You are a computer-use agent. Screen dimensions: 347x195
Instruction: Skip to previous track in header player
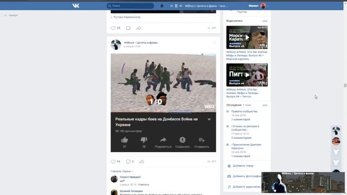click(171, 6)
